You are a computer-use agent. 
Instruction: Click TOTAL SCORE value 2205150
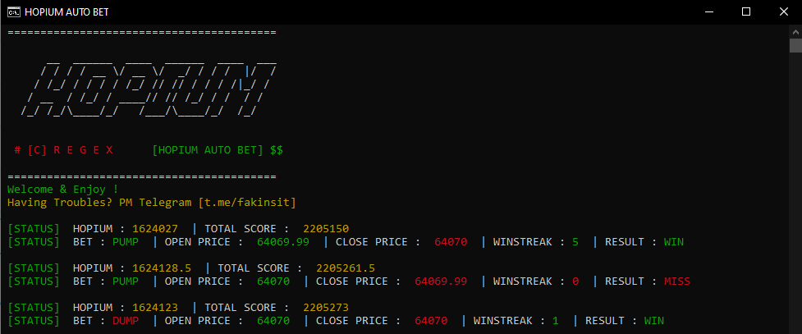(x=326, y=229)
